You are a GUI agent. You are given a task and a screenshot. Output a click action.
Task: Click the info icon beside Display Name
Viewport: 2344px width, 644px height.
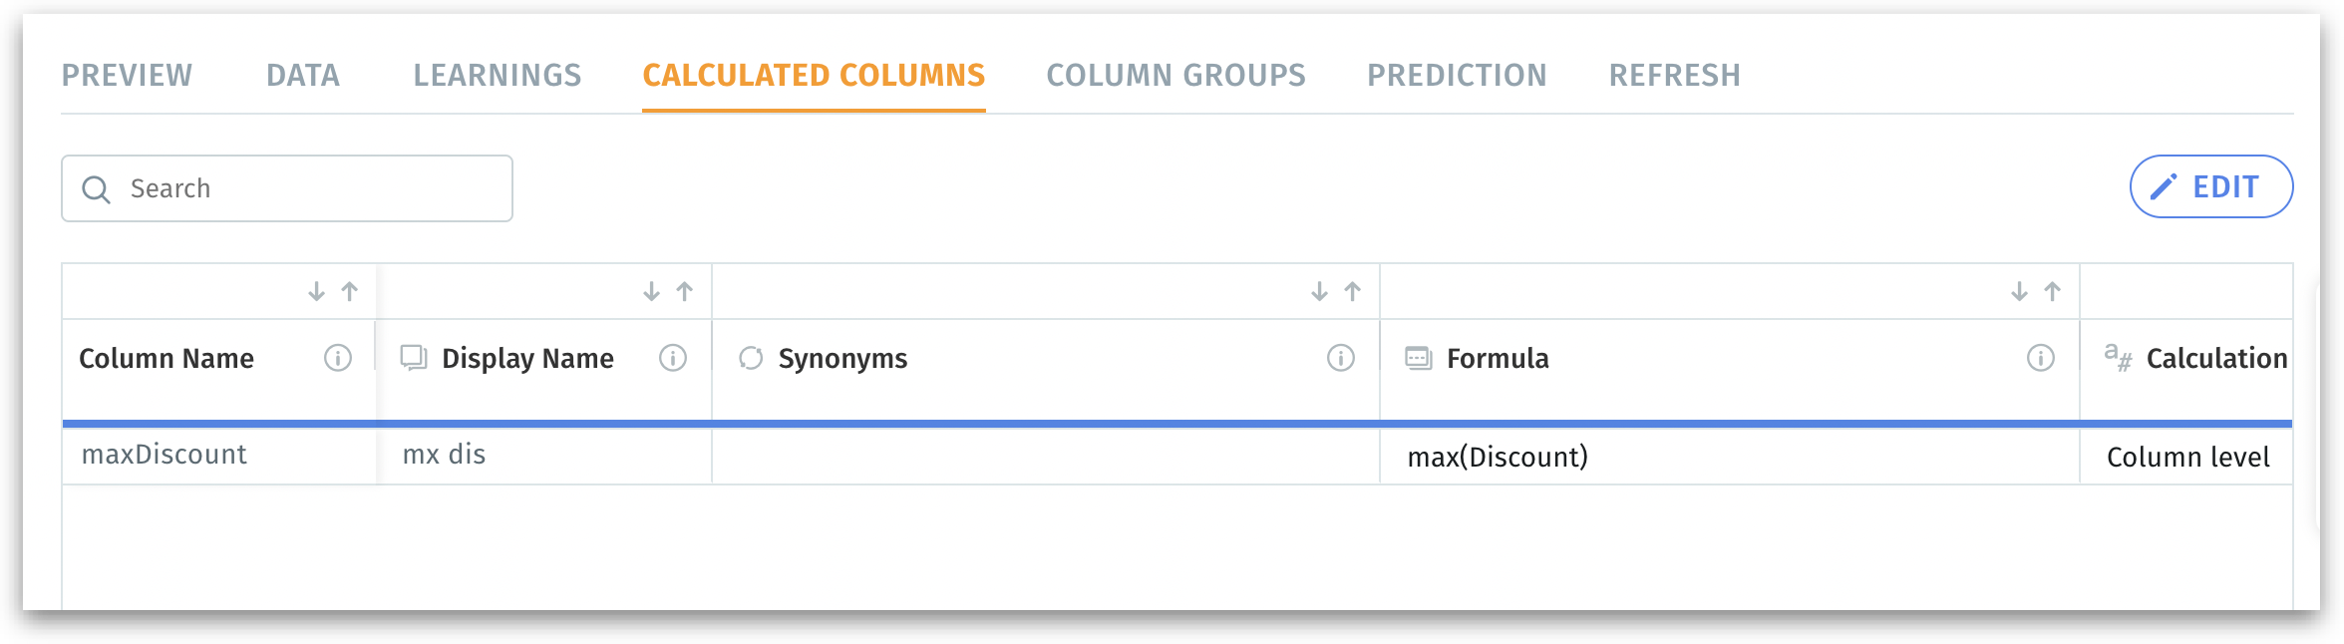click(x=673, y=358)
